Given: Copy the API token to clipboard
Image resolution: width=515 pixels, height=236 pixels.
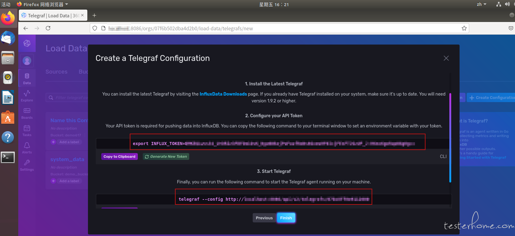Looking at the screenshot, I should click(120, 157).
